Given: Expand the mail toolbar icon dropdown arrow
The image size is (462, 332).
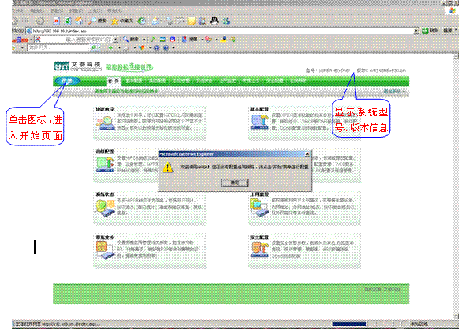Looking at the screenshot, I should point(161,21).
